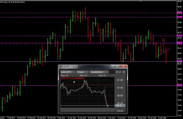Click the May 03 date label
Viewport: 183px width, 119px height.
pos(83,75)
